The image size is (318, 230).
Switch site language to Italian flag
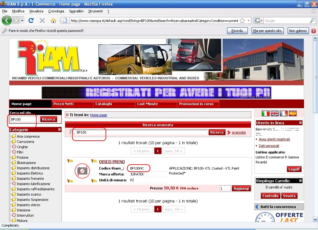266,113
